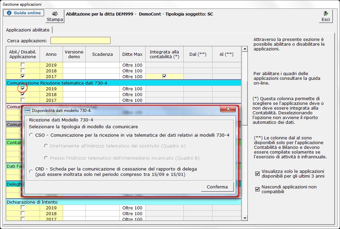
Task: Click the Esci exit icon button
Action: tap(325, 16)
